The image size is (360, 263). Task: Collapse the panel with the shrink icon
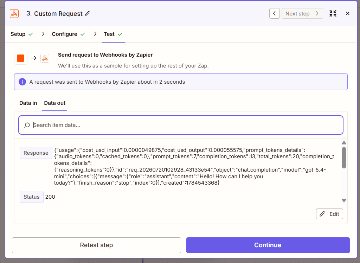pyautogui.click(x=333, y=14)
